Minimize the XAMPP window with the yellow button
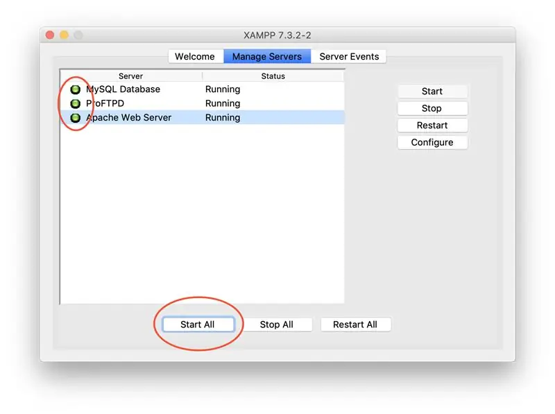The width and height of the screenshot is (555, 414). pyautogui.click(x=64, y=35)
